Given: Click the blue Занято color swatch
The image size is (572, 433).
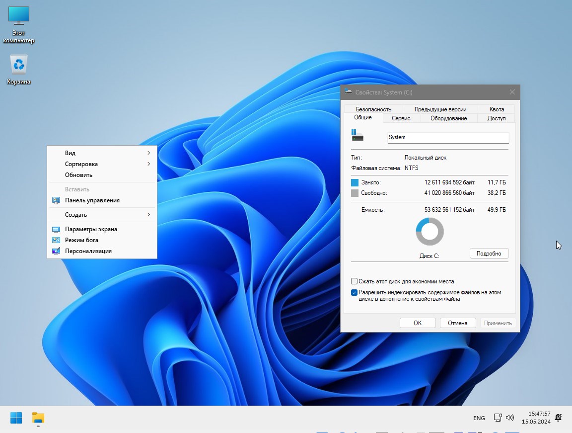Looking at the screenshot, I should (355, 182).
